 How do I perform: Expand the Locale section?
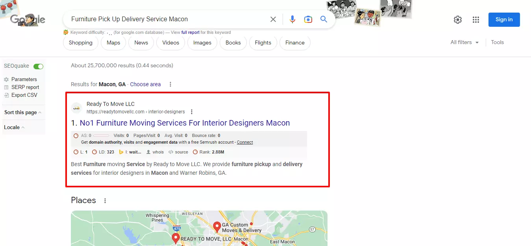[14, 128]
